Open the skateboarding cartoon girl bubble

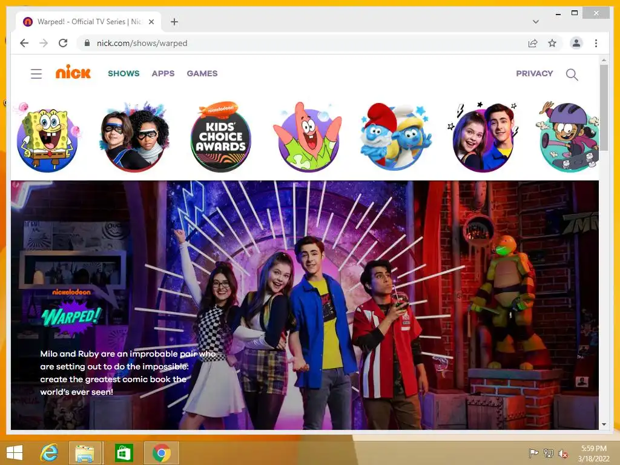569,137
